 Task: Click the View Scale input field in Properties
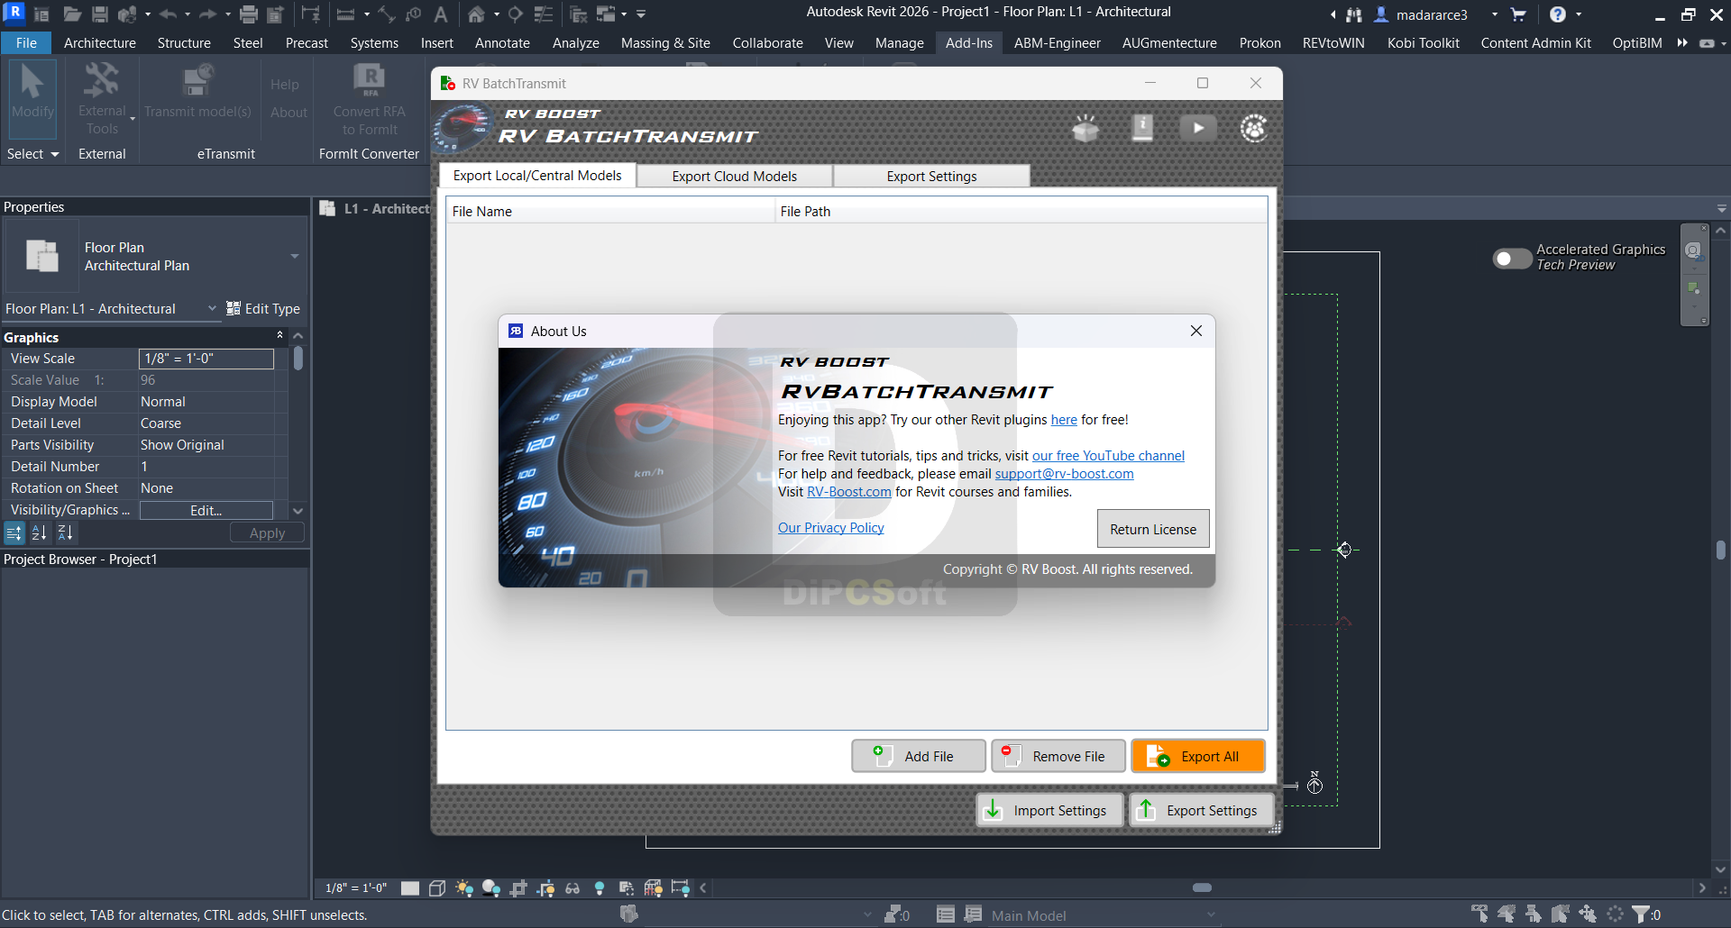[x=206, y=359]
